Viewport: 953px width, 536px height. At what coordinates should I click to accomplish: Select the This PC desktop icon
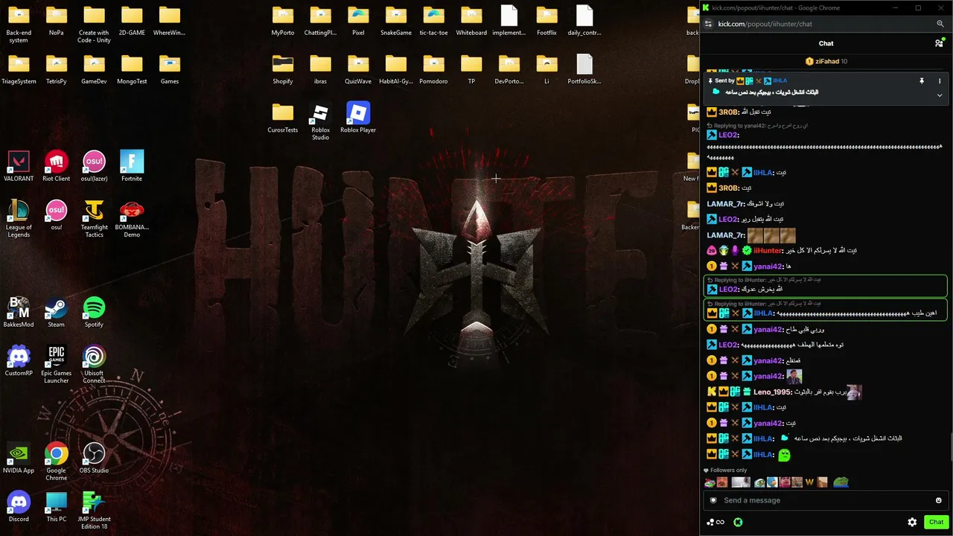click(x=57, y=507)
